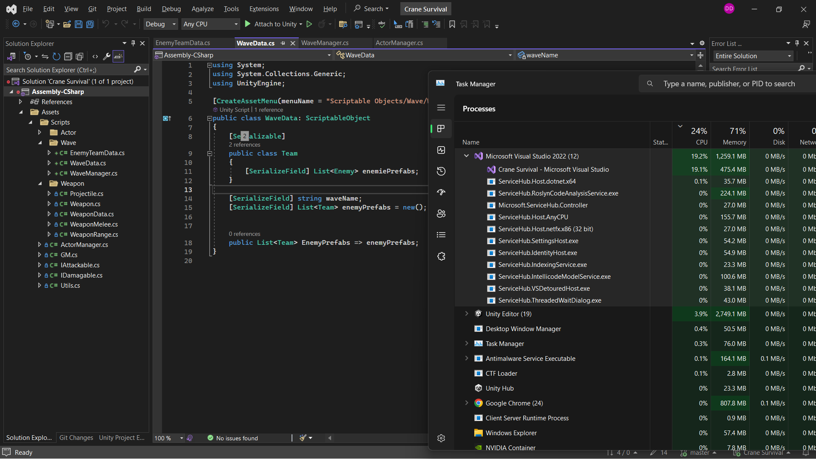Click View Code icon in Solution Explorer

[95, 57]
